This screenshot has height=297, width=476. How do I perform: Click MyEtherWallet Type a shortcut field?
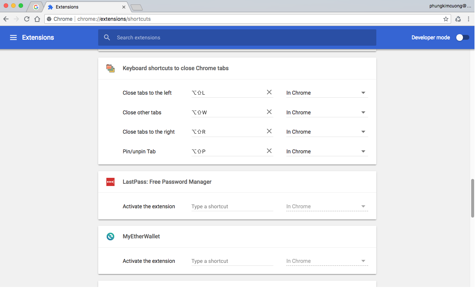[x=232, y=261]
